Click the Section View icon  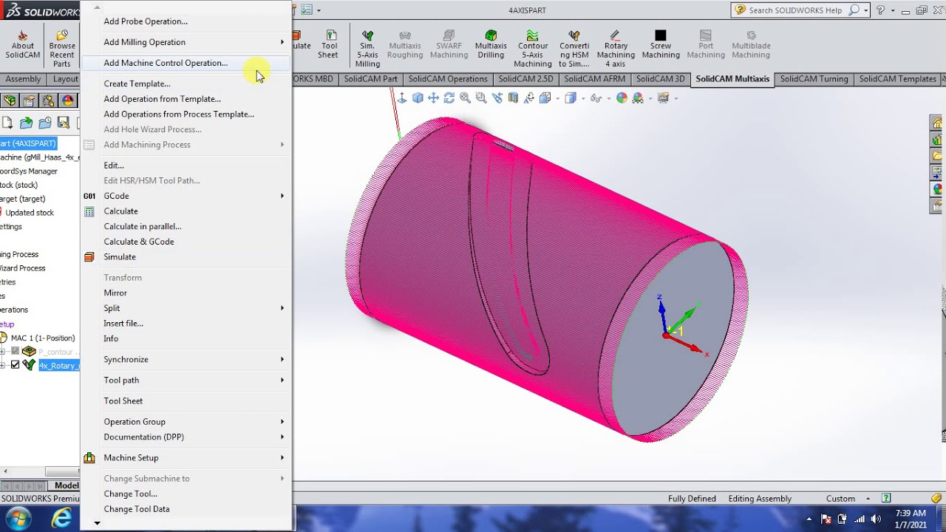coord(514,98)
